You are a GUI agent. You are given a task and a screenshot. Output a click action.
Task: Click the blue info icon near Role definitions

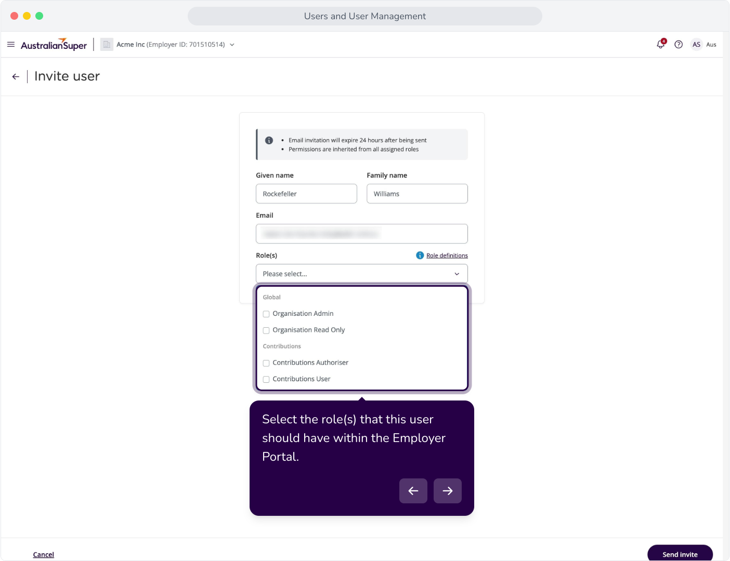[420, 256]
